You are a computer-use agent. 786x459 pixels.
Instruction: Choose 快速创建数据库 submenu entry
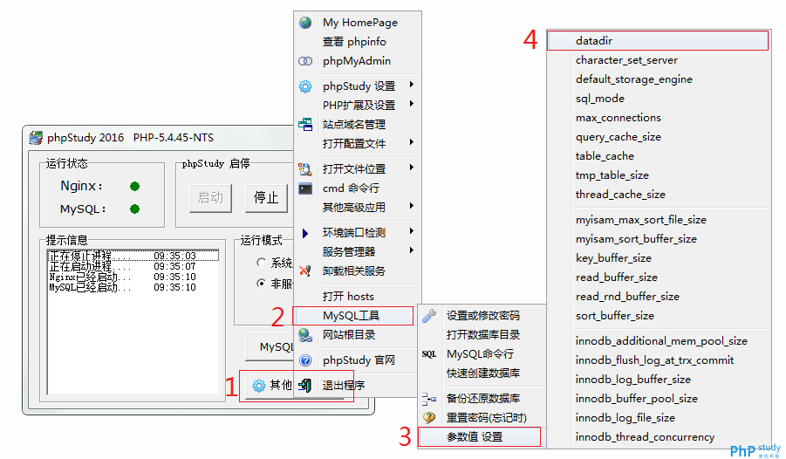pyautogui.click(x=482, y=373)
